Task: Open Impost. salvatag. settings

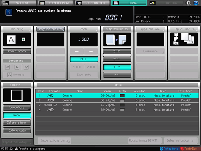Action: point(17,142)
